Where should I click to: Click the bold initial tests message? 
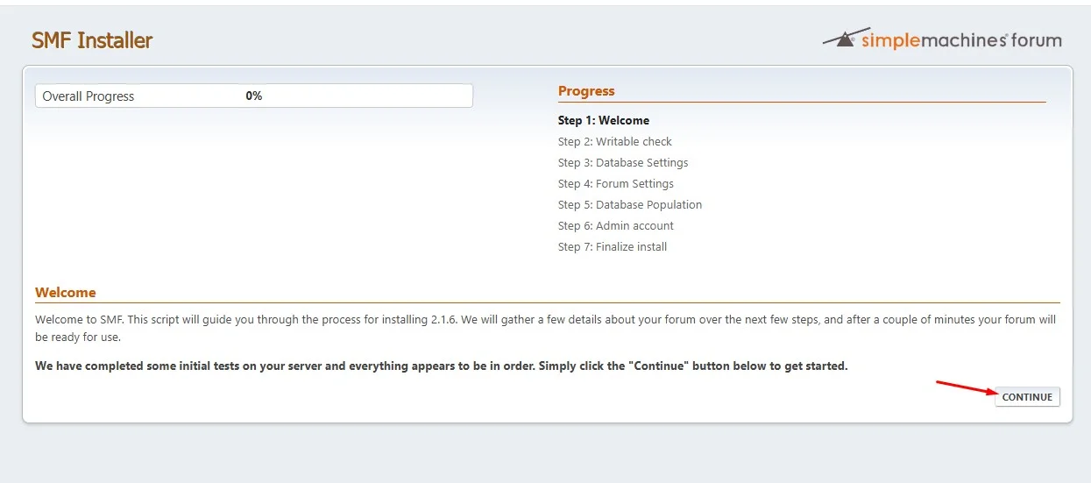point(442,366)
